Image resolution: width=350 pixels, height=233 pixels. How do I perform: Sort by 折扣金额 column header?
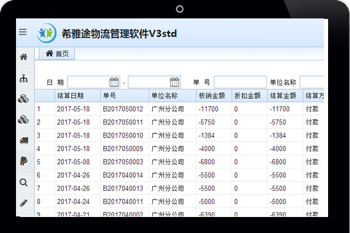pyautogui.click(x=249, y=96)
